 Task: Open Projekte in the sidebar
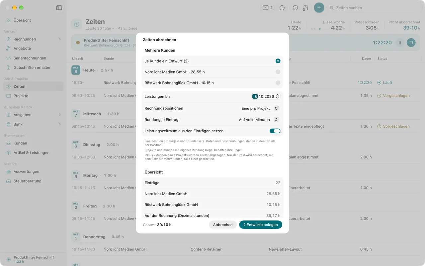[33, 96]
